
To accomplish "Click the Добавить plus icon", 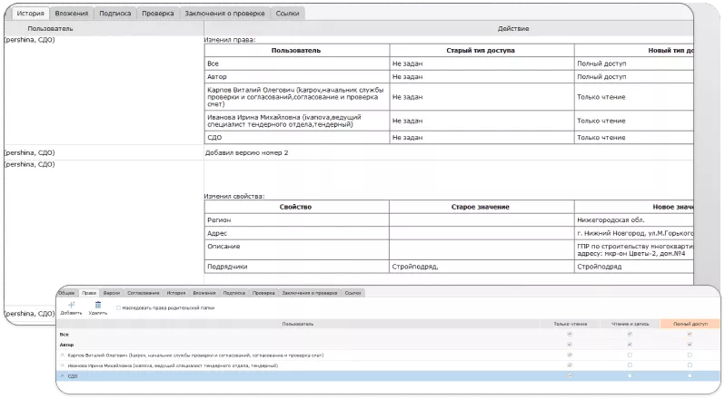I will tap(71, 306).
